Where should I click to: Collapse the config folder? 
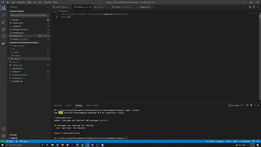pos(15,52)
